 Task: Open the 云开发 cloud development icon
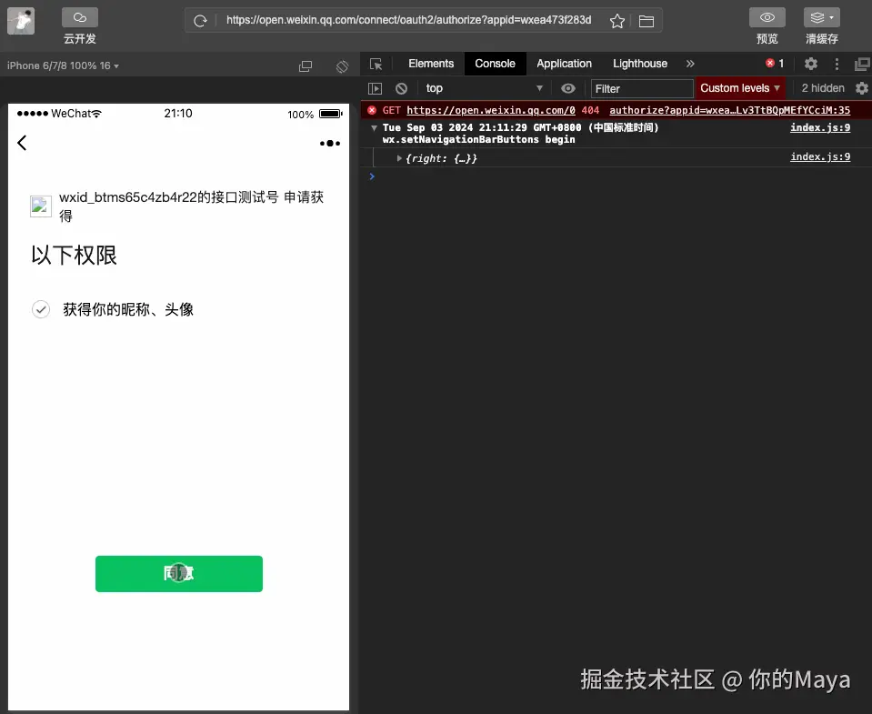coord(81,17)
